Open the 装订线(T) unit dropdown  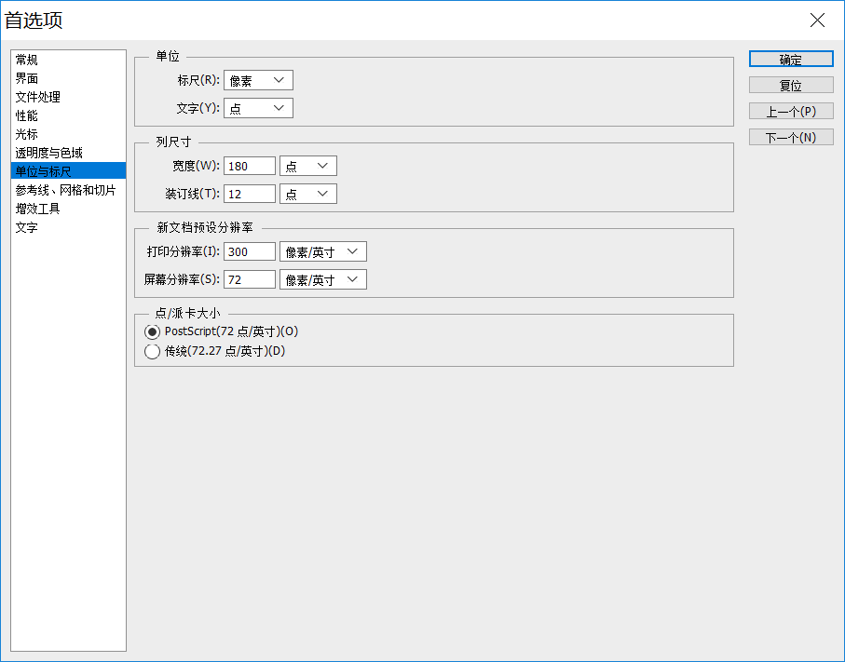(x=308, y=194)
